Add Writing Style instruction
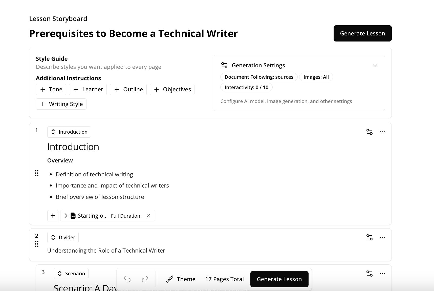The image size is (434, 291). pyautogui.click(x=61, y=104)
